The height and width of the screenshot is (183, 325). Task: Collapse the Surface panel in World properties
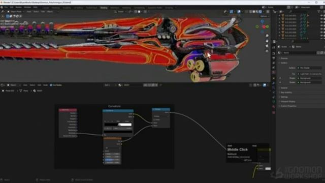[x=284, y=63]
